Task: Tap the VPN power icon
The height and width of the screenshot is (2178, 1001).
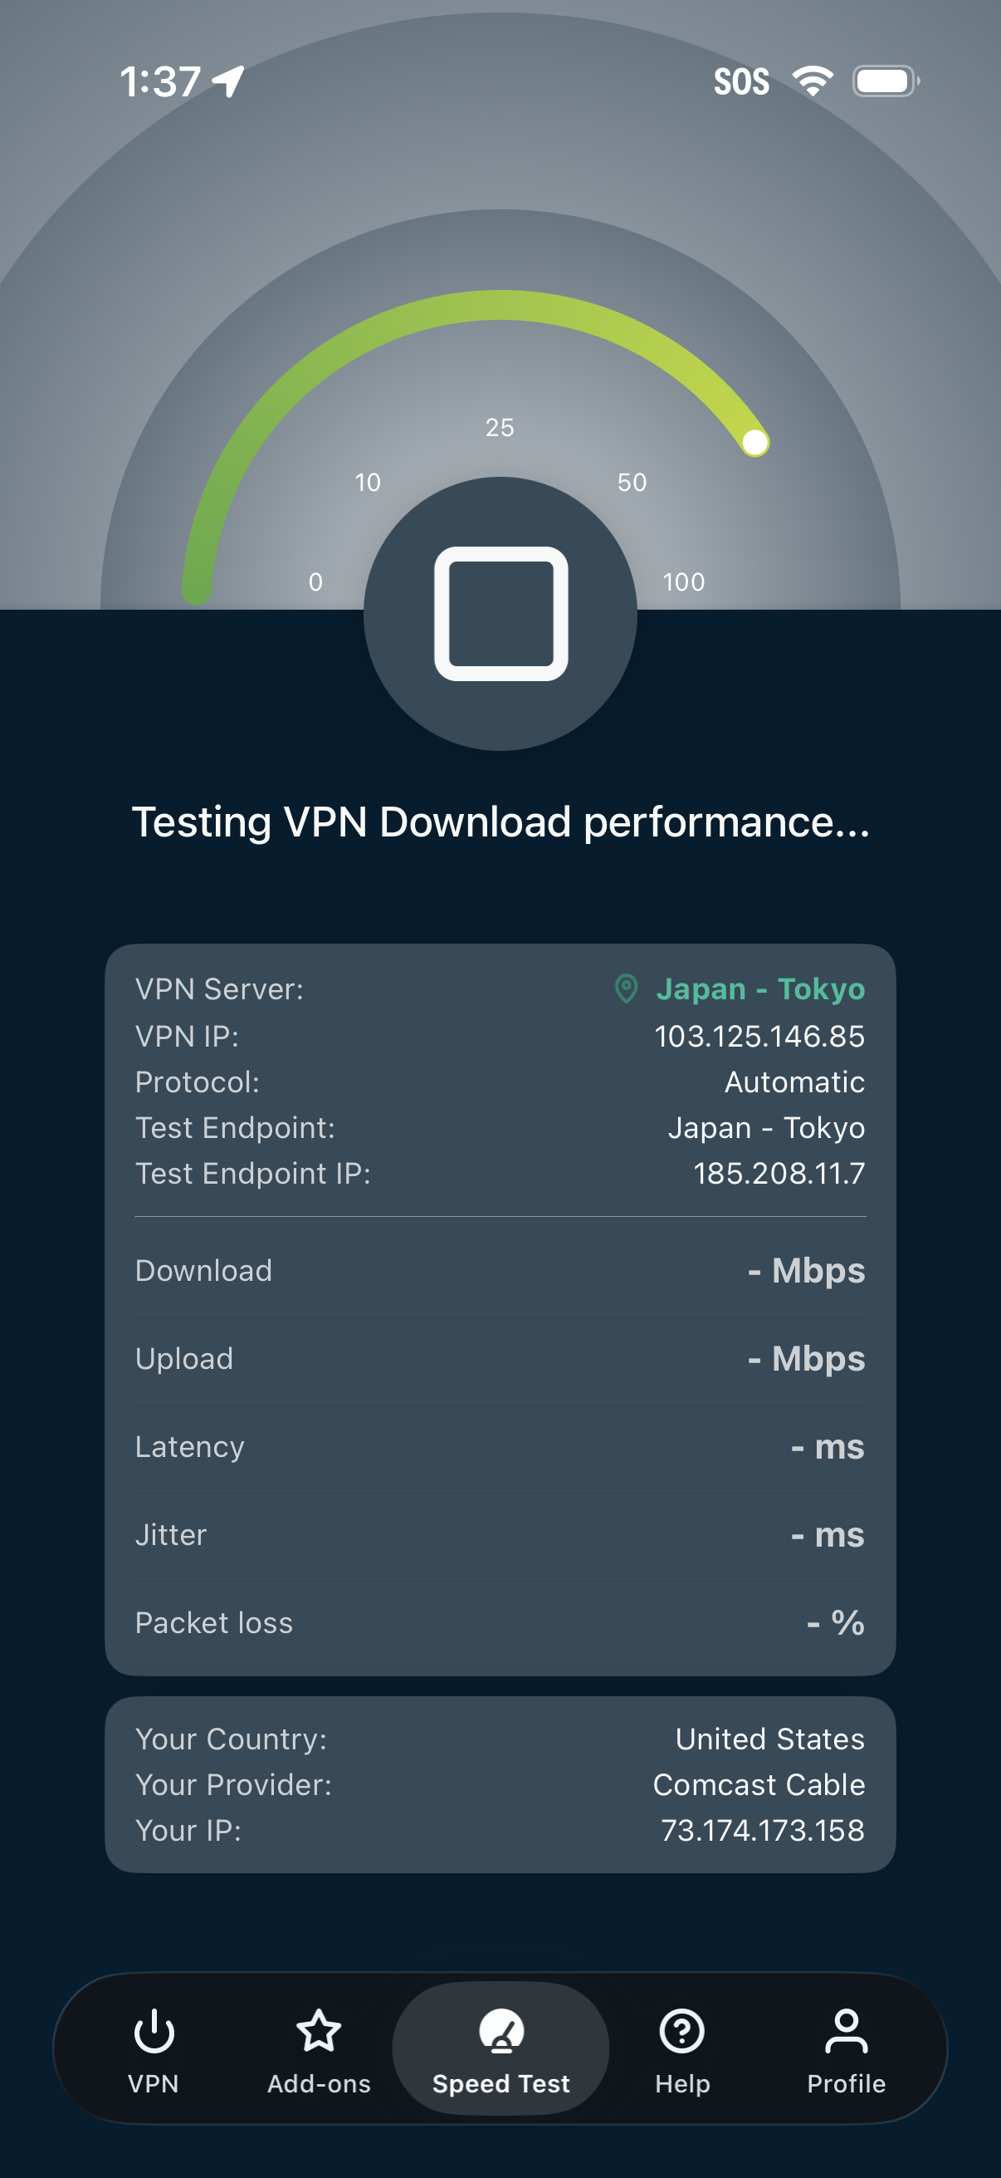Action: coord(154,2031)
